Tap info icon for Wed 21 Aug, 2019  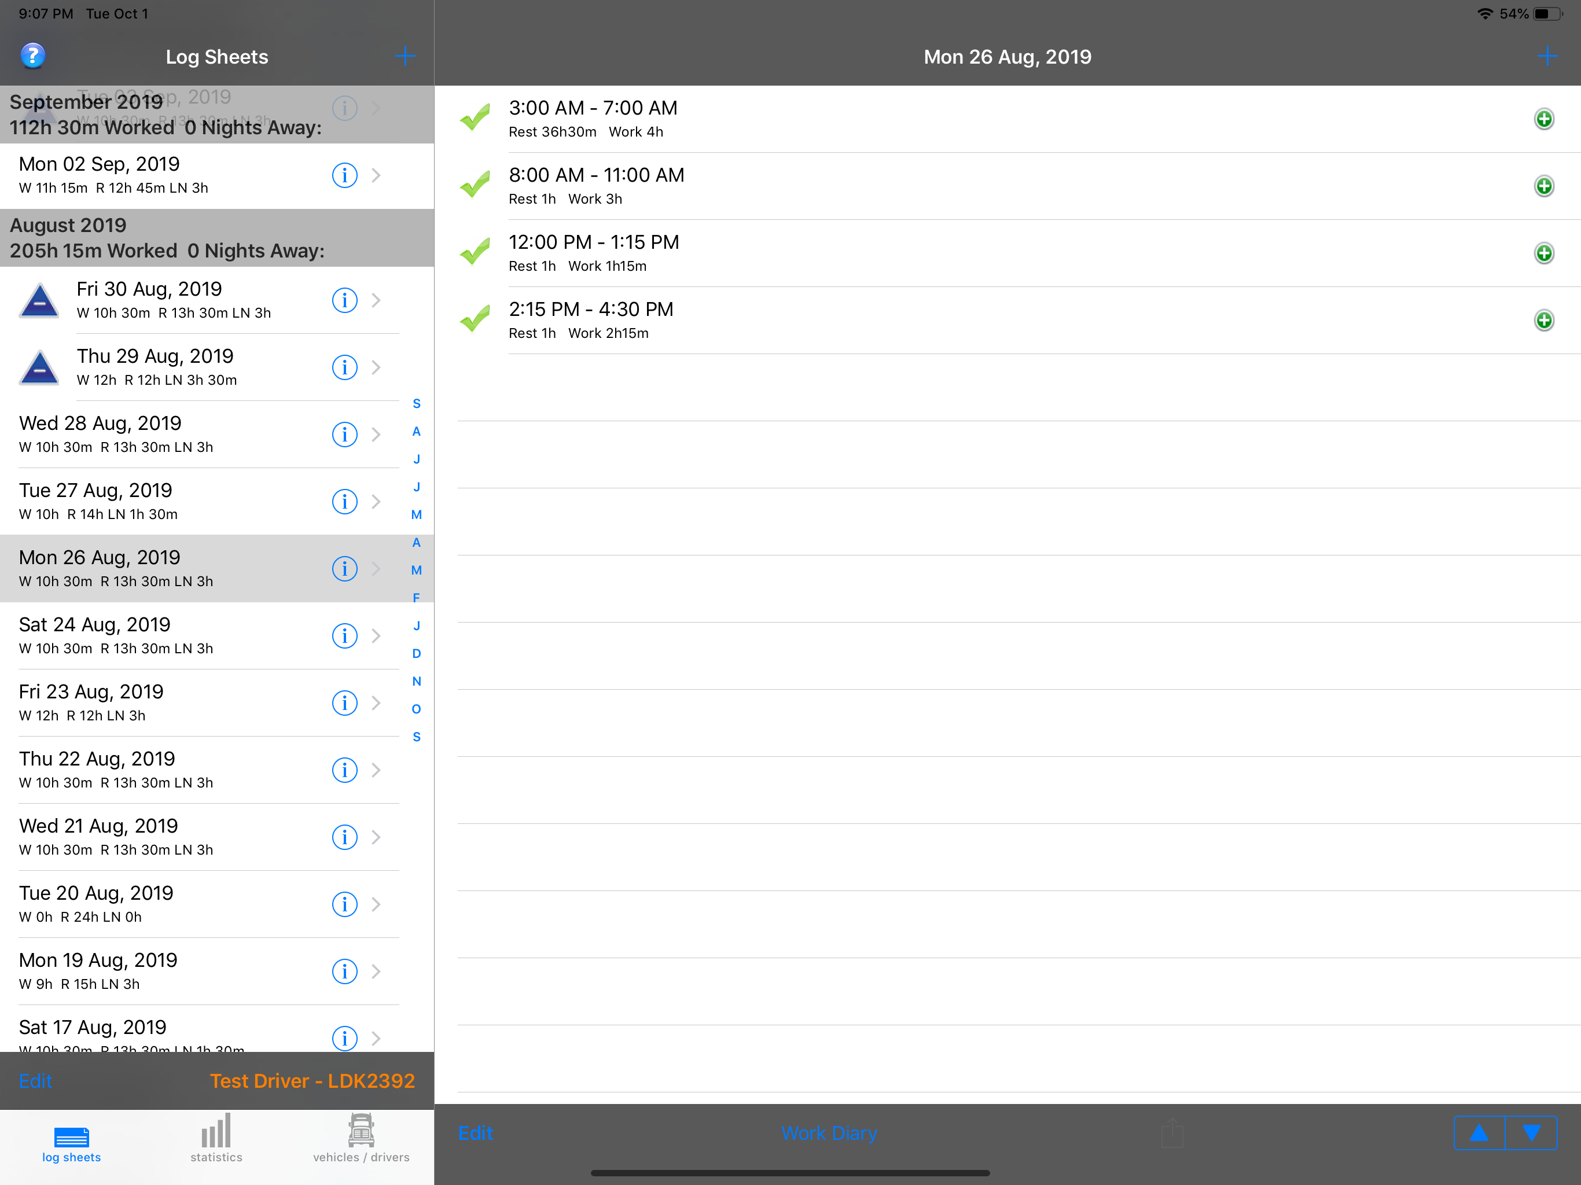pyautogui.click(x=344, y=838)
